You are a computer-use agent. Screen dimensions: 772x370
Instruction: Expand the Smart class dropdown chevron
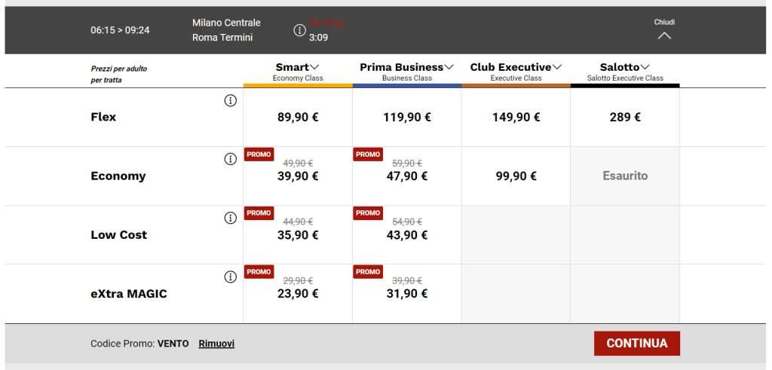click(314, 67)
